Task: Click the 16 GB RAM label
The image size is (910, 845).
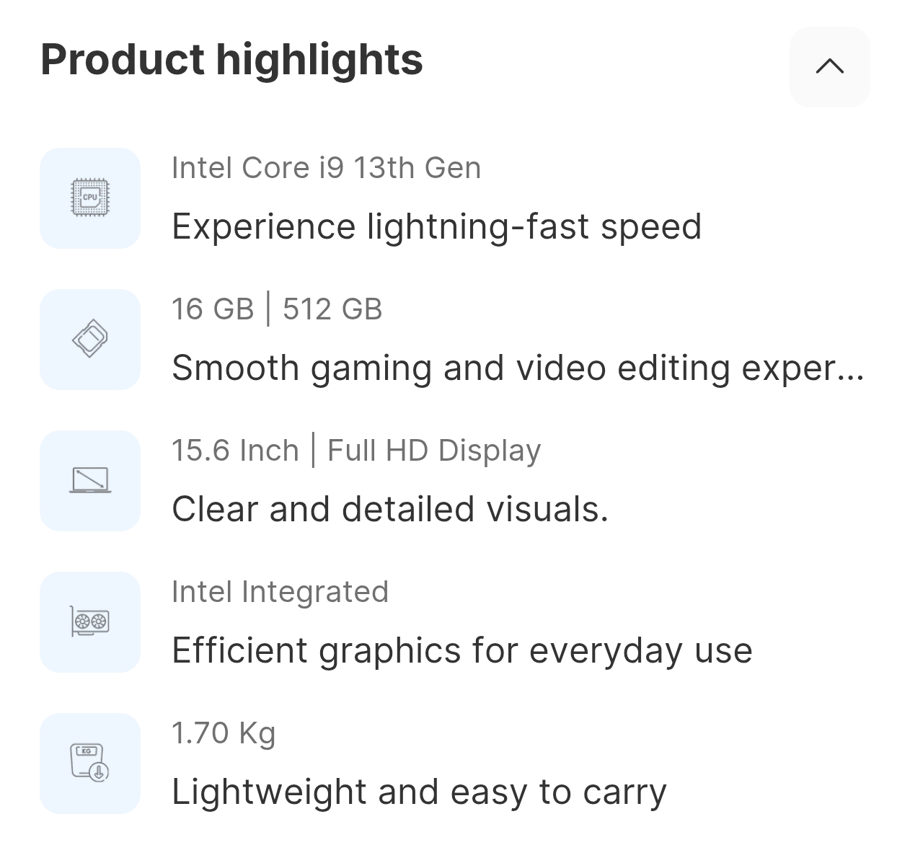Action: (213, 309)
